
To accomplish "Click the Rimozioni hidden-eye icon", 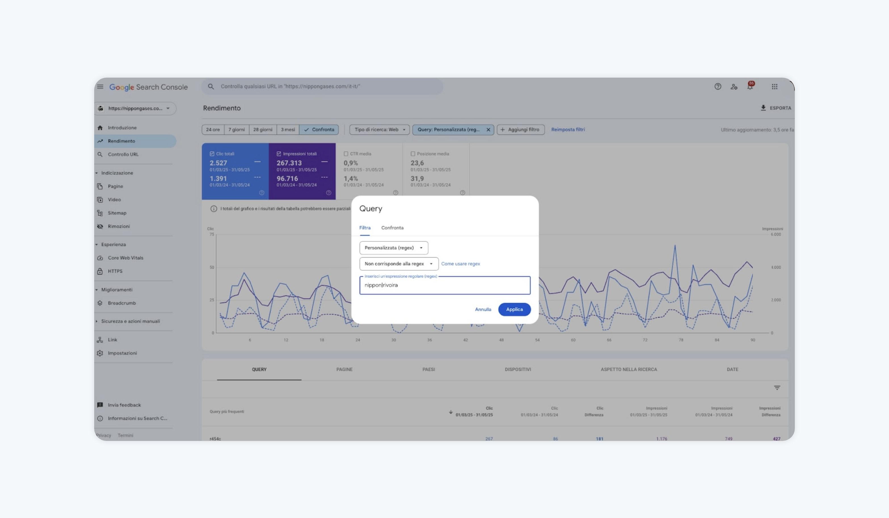I will tap(100, 226).
